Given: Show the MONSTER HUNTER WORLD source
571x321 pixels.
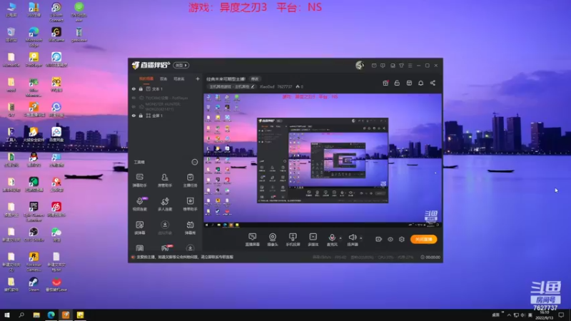Looking at the screenshot, I should tap(133, 106).
